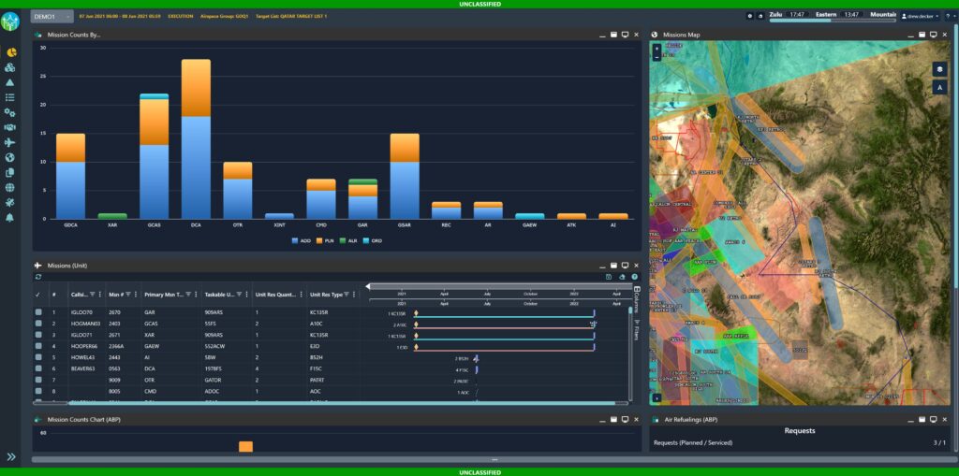Toggle the ORD legend entry
959x476 pixels.
[x=371, y=240]
